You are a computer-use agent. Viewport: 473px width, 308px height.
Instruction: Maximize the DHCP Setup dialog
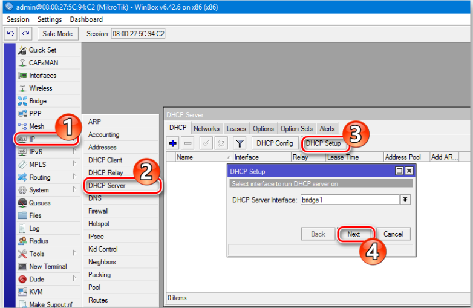399,171
